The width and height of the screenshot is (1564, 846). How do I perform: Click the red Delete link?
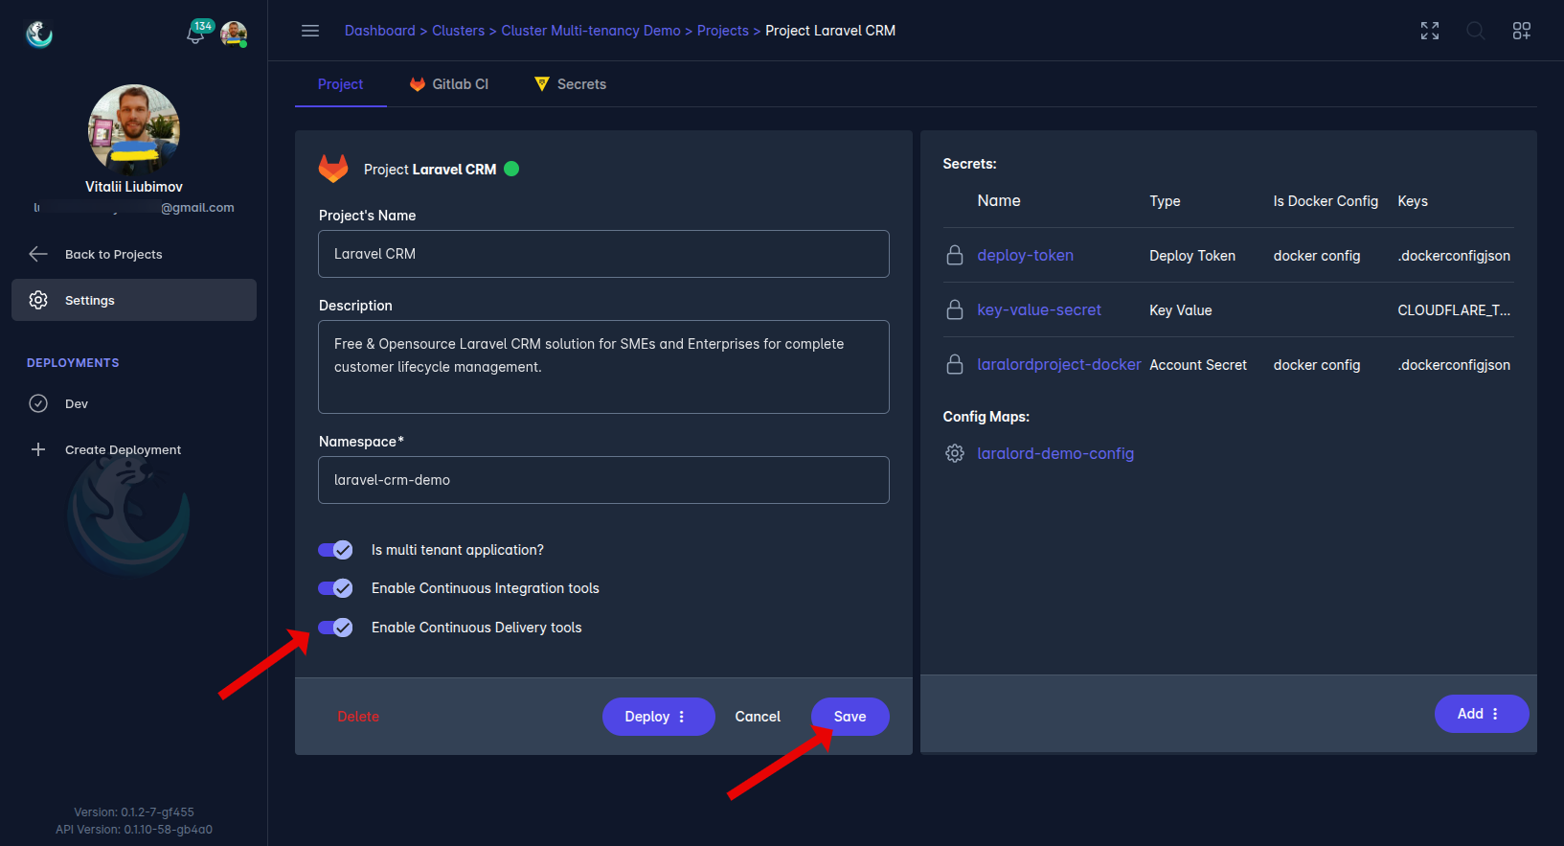tap(358, 717)
